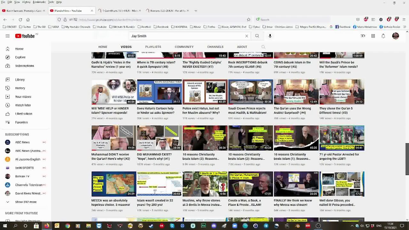
Task: Open a new browser tab
Action: 196,11
